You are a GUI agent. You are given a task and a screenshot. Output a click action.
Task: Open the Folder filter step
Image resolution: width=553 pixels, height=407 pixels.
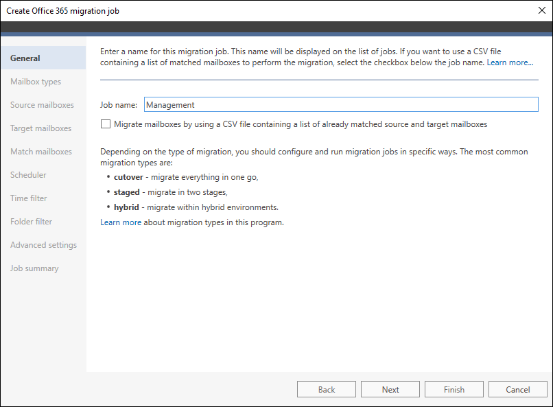[x=31, y=222]
